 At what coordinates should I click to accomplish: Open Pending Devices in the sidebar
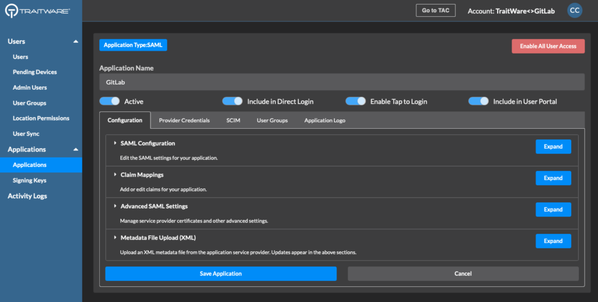click(34, 72)
